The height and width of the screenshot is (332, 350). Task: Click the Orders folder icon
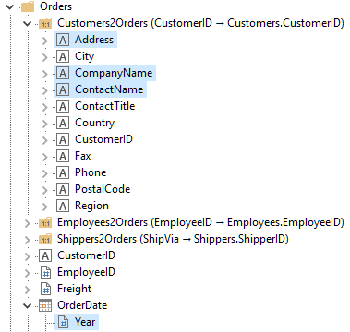coord(28,6)
